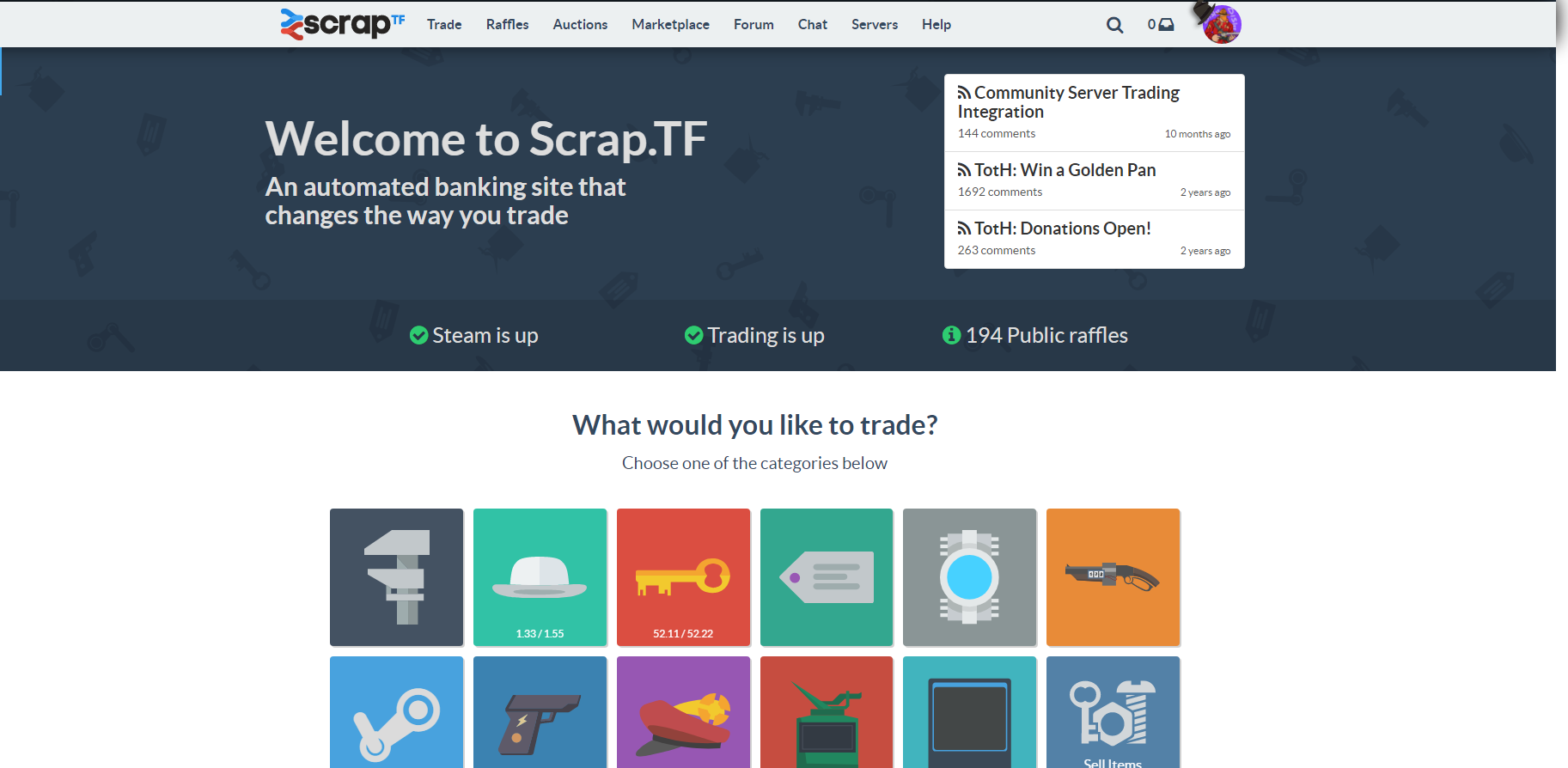Open the Trade menu
Screen dimensions: 1568x768
(444, 25)
